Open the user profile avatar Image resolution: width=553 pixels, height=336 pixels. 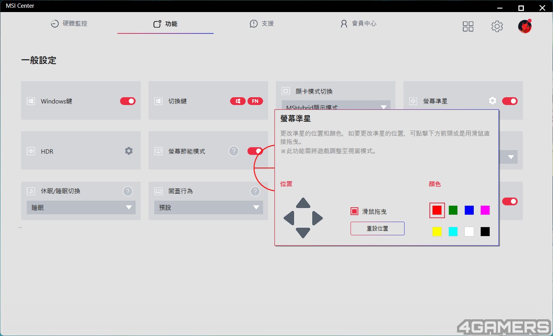(x=525, y=26)
